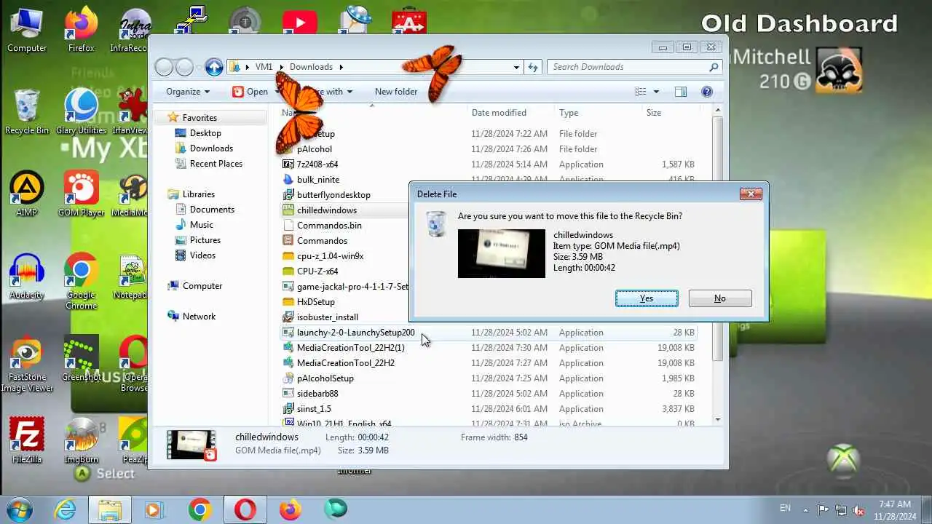Open Documents library in navigation pane
The width and height of the screenshot is (932, 524).
[212, 210]
